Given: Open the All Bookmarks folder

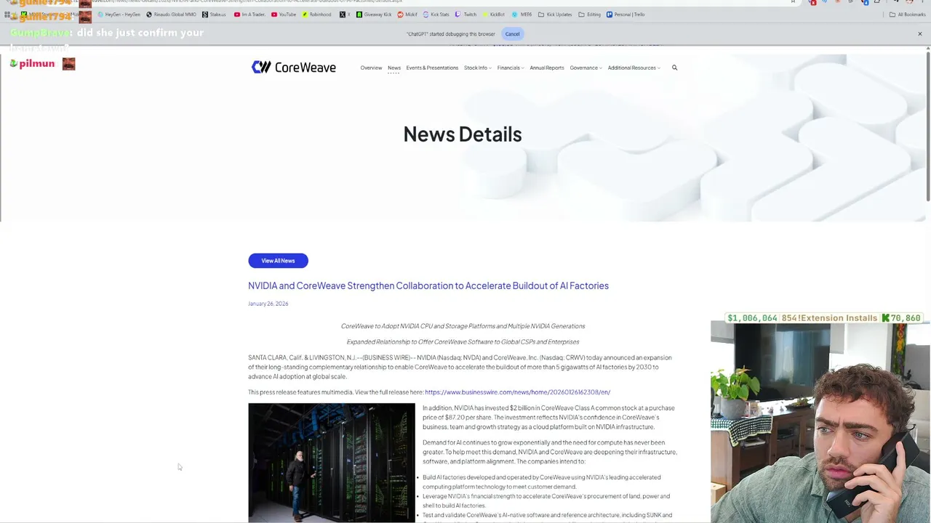Looking at the screenshot, I should [x=907, y=15].
